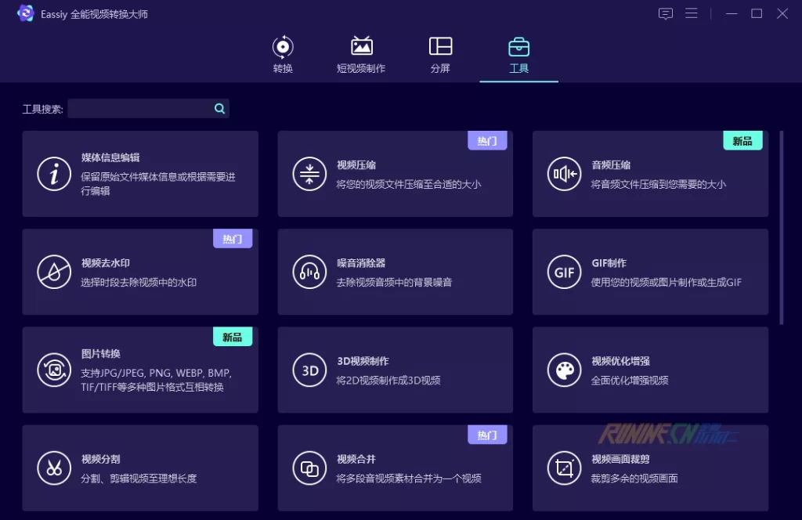802x520 pixels.
Task: Switch to the 转换 tab
Action: coord(283,55)
